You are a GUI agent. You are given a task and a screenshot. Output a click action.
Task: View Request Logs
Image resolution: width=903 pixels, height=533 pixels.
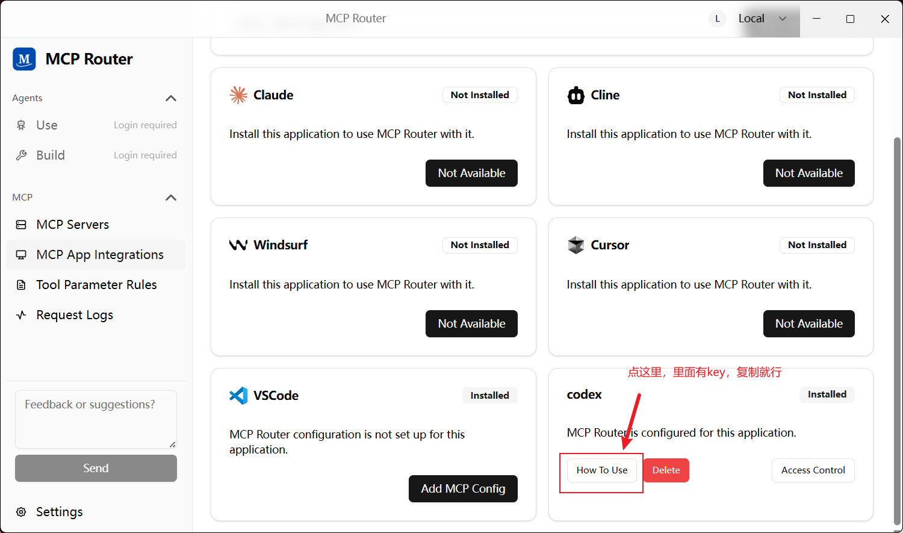point(96,315)
